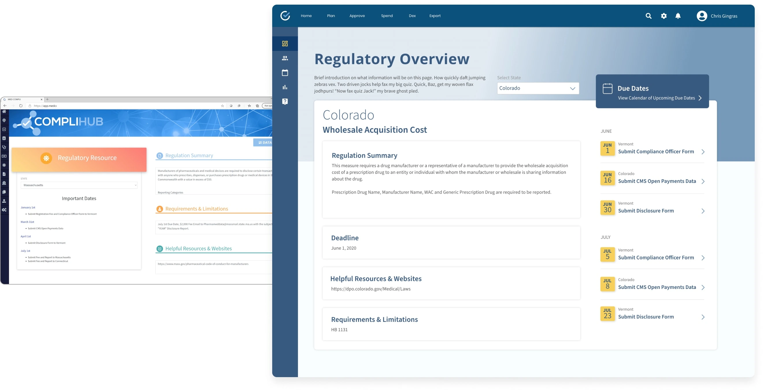This screenshot has width=764, height=391.
Task: Expand the Jun 16 Submit CMS Open Payments Data entry
Action: 703,181
